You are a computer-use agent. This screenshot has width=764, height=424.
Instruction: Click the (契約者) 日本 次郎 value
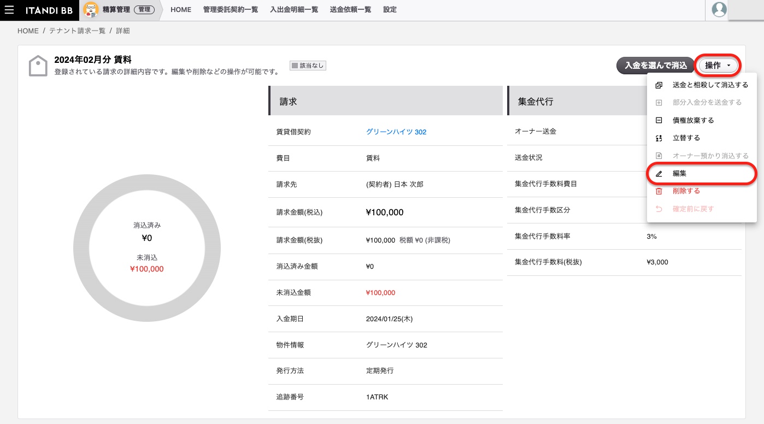pos(395,184)
